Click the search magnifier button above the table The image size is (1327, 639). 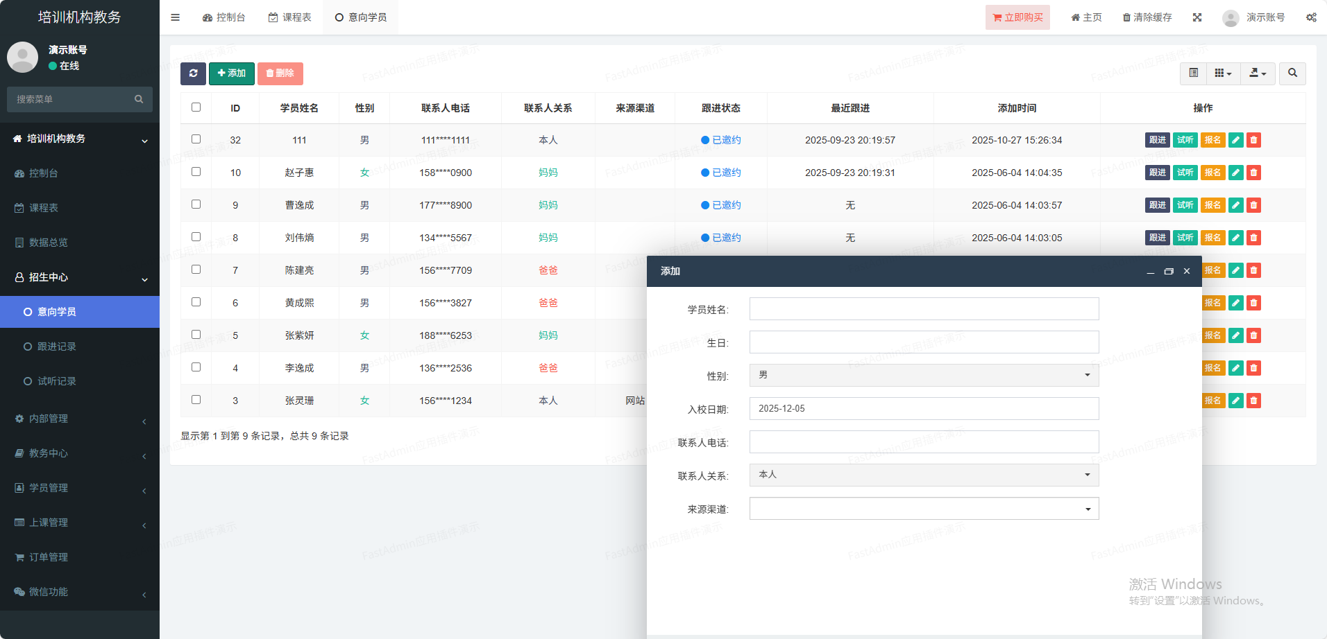point(1292,73)
